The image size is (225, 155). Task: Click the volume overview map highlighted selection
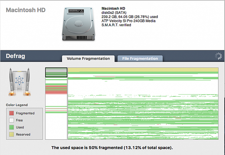pyautogui.click(x=56, y=72)
